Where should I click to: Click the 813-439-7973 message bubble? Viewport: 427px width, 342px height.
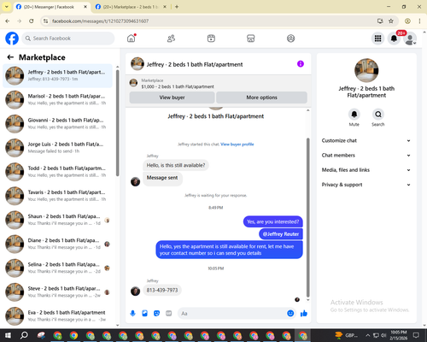point(162,290)
